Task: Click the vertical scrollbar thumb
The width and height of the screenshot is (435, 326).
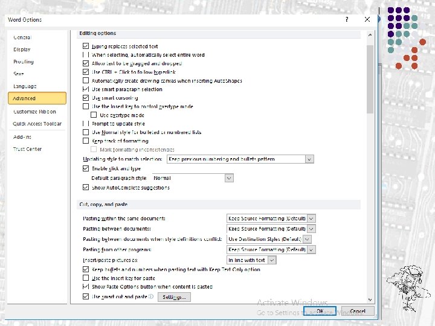Action: [370, 79]
